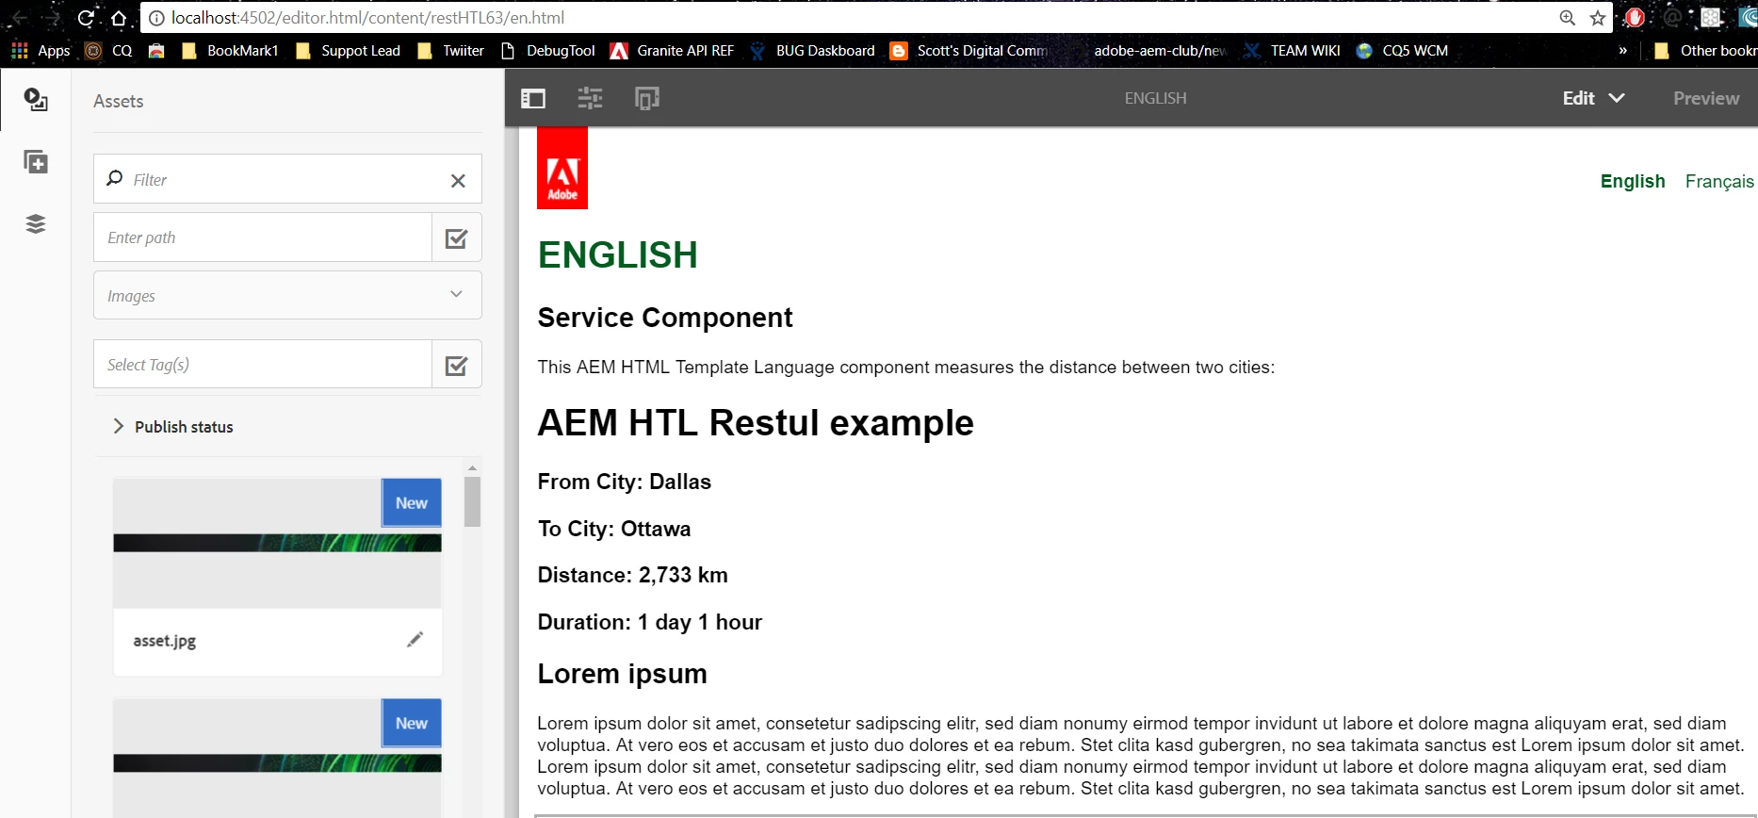
Task: Click the asset list scrollbar thumb
Action: (x=472, y=501)
